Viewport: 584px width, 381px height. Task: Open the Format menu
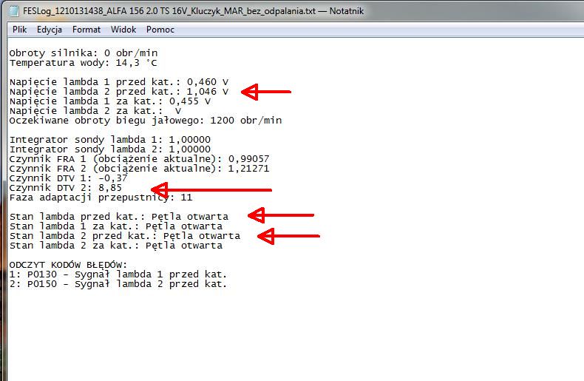pyautogui.click(x=86, y=30)
